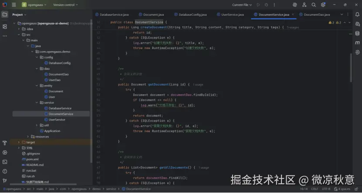
Task: Open the Terminal tool window
Action: [5, 162]
